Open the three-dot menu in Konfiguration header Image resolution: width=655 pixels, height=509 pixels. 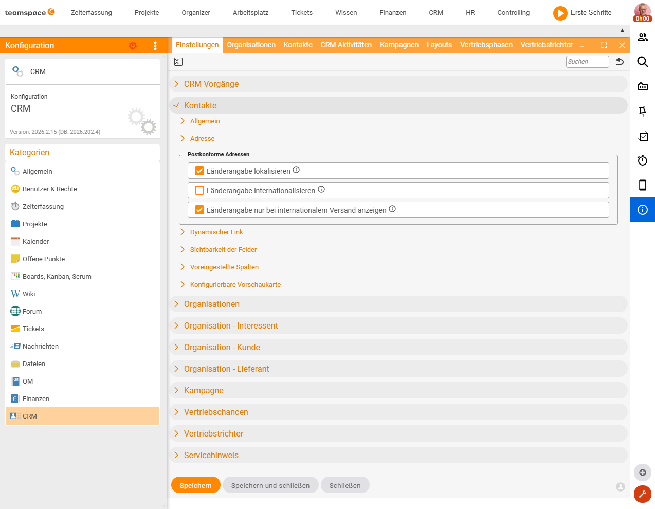(x=155, y=45)
